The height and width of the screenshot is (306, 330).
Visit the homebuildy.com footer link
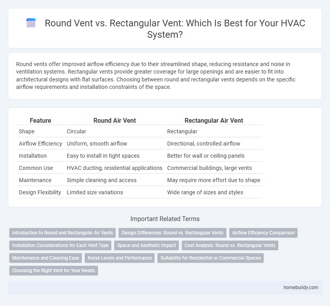click(301, 288)
